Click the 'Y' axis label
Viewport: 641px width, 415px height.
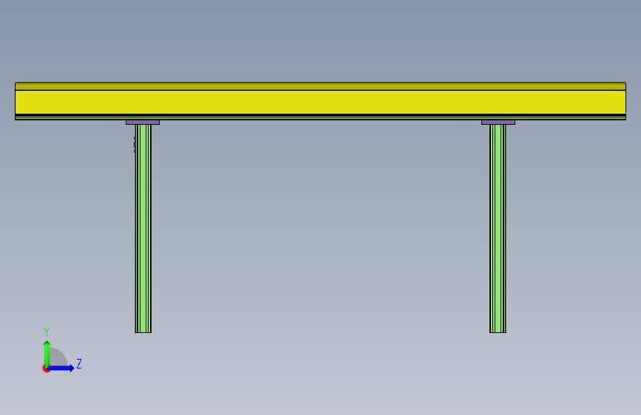pyautogui.click(x=47, y=332)
